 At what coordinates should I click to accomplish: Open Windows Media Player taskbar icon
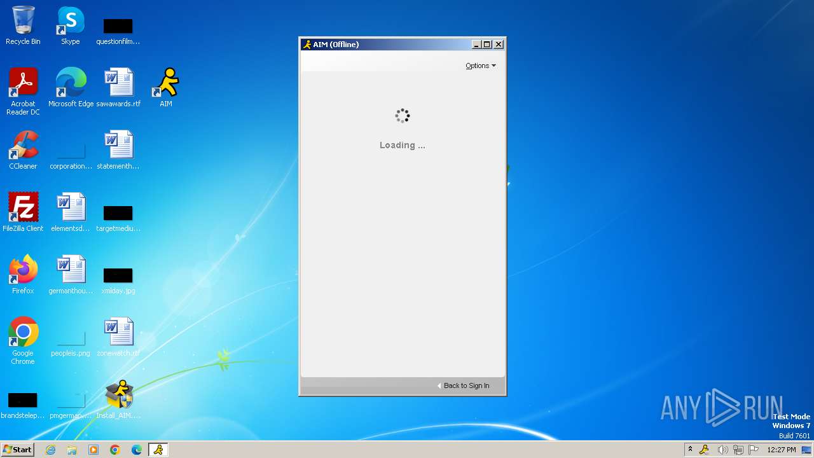[93, 450]
